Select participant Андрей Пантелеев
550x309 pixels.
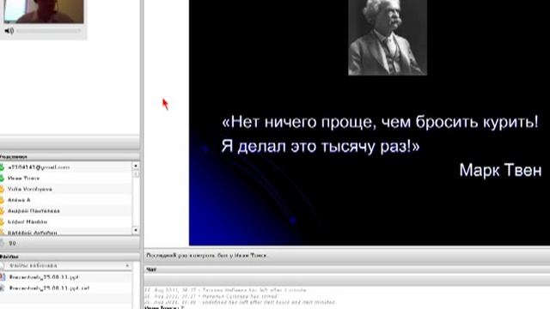pyautogui.click(x=34, y=211)
